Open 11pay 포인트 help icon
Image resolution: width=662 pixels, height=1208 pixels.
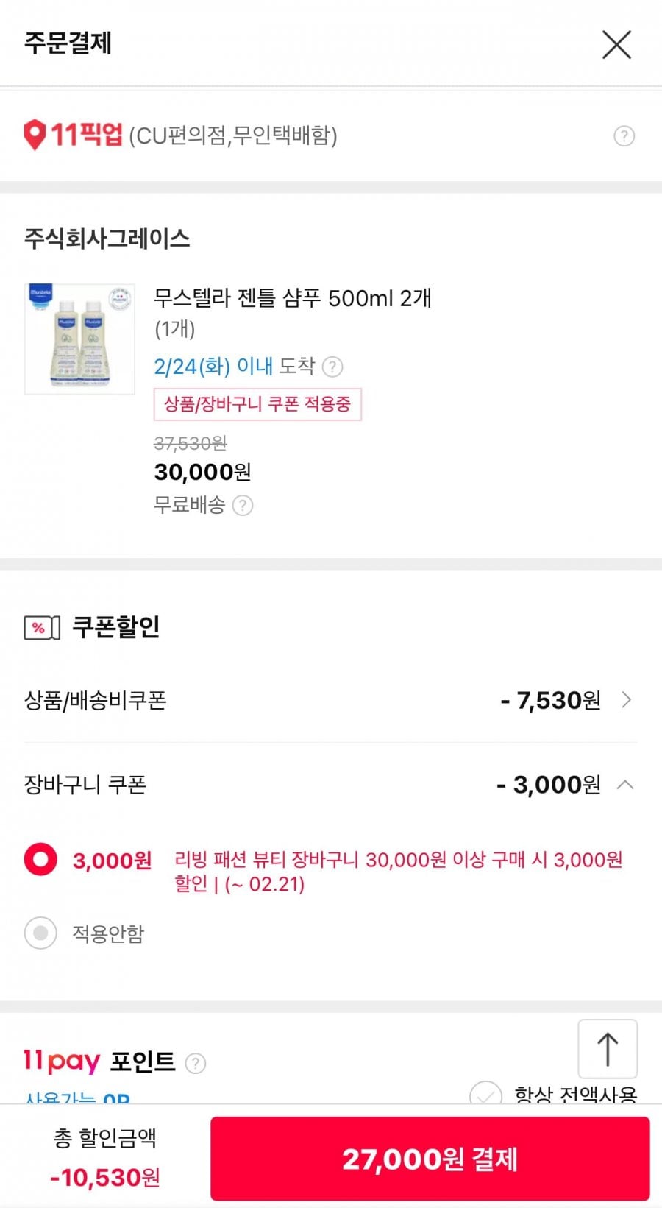[x=195, y=1063]
